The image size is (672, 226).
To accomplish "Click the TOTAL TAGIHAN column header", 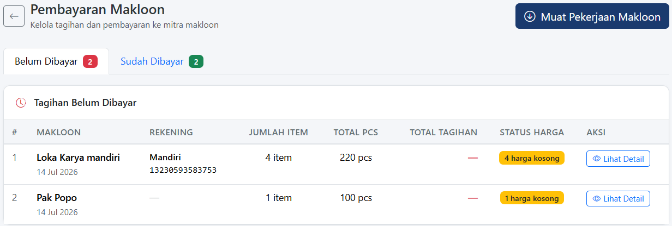I will coord(443,132).
